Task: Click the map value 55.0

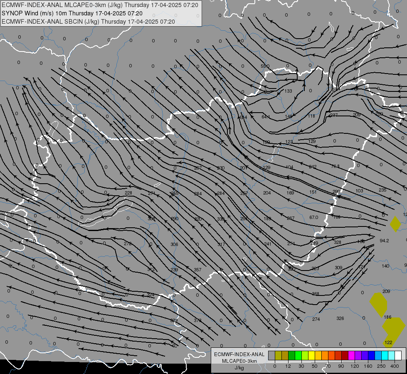Action: (x=265, y=66)
